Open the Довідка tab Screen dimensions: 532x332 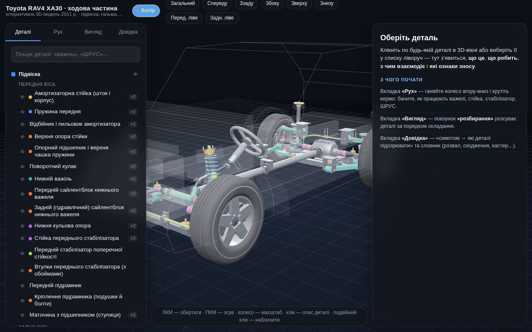[x=128, y=32]
